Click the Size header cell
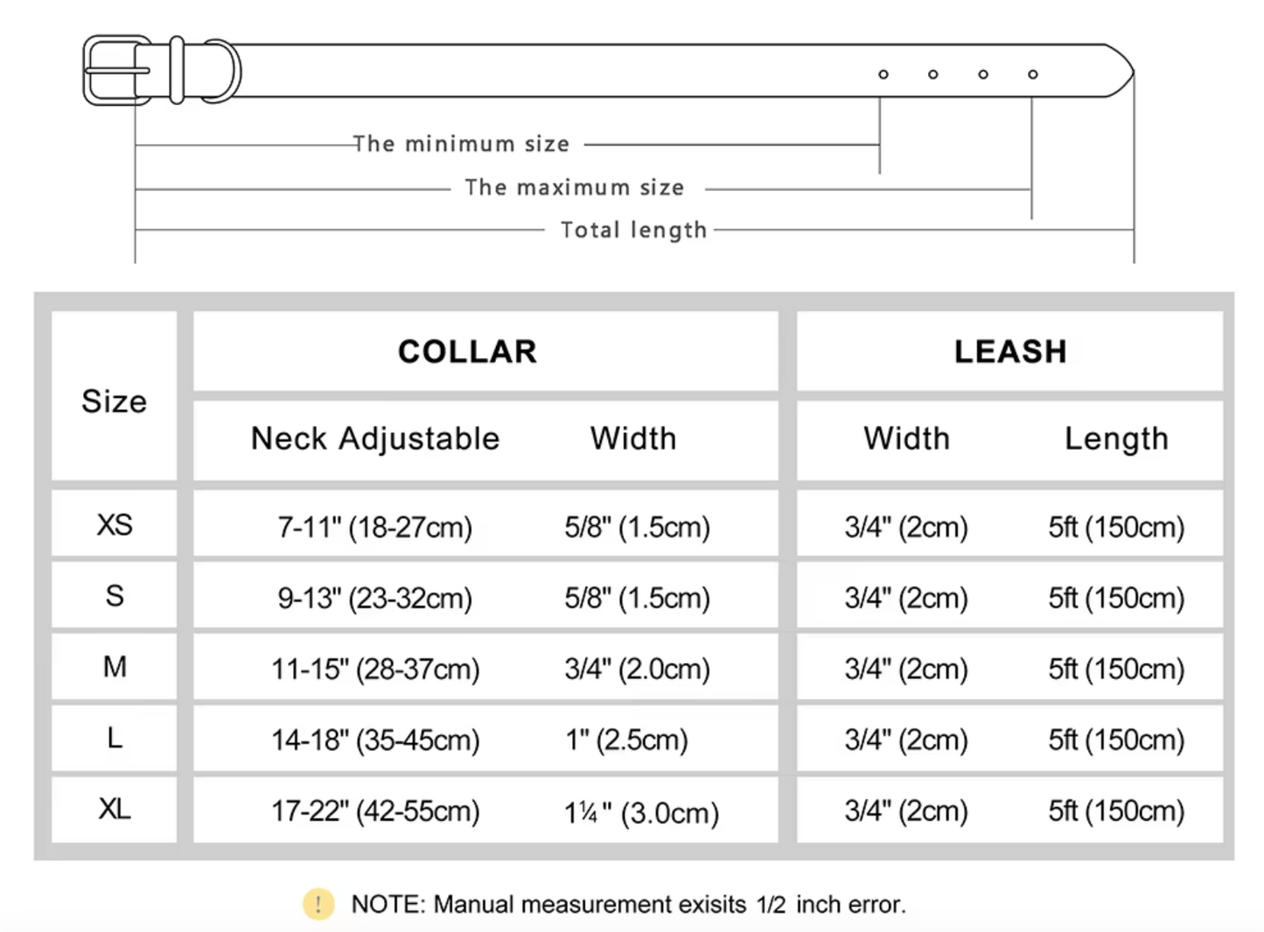This screenshot has width=1264, height=932. click(114, 402)
